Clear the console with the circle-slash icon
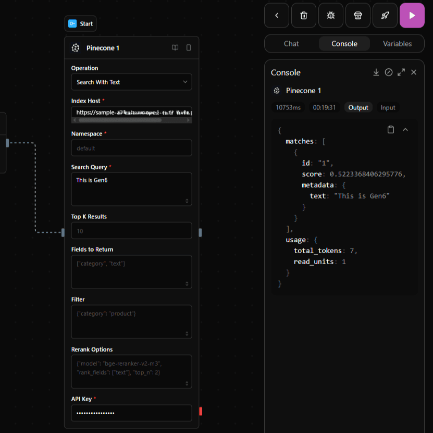 click(389, 72)
